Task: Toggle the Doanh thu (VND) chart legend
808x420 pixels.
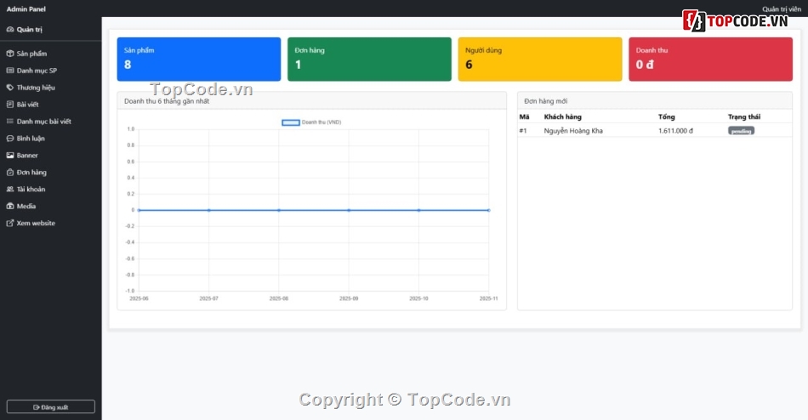Action: pos(311,122)
